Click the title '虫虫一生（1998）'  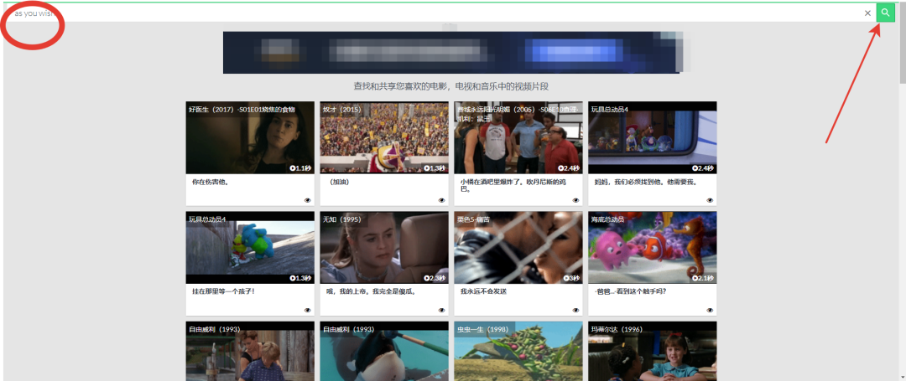(x=482, y=329)
